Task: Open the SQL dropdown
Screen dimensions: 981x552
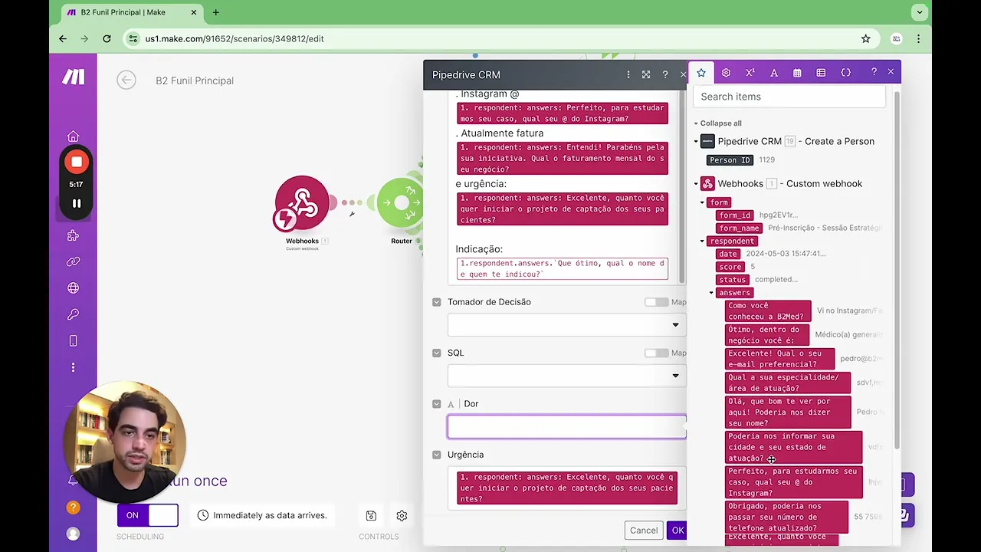Action: coord(566,376)
